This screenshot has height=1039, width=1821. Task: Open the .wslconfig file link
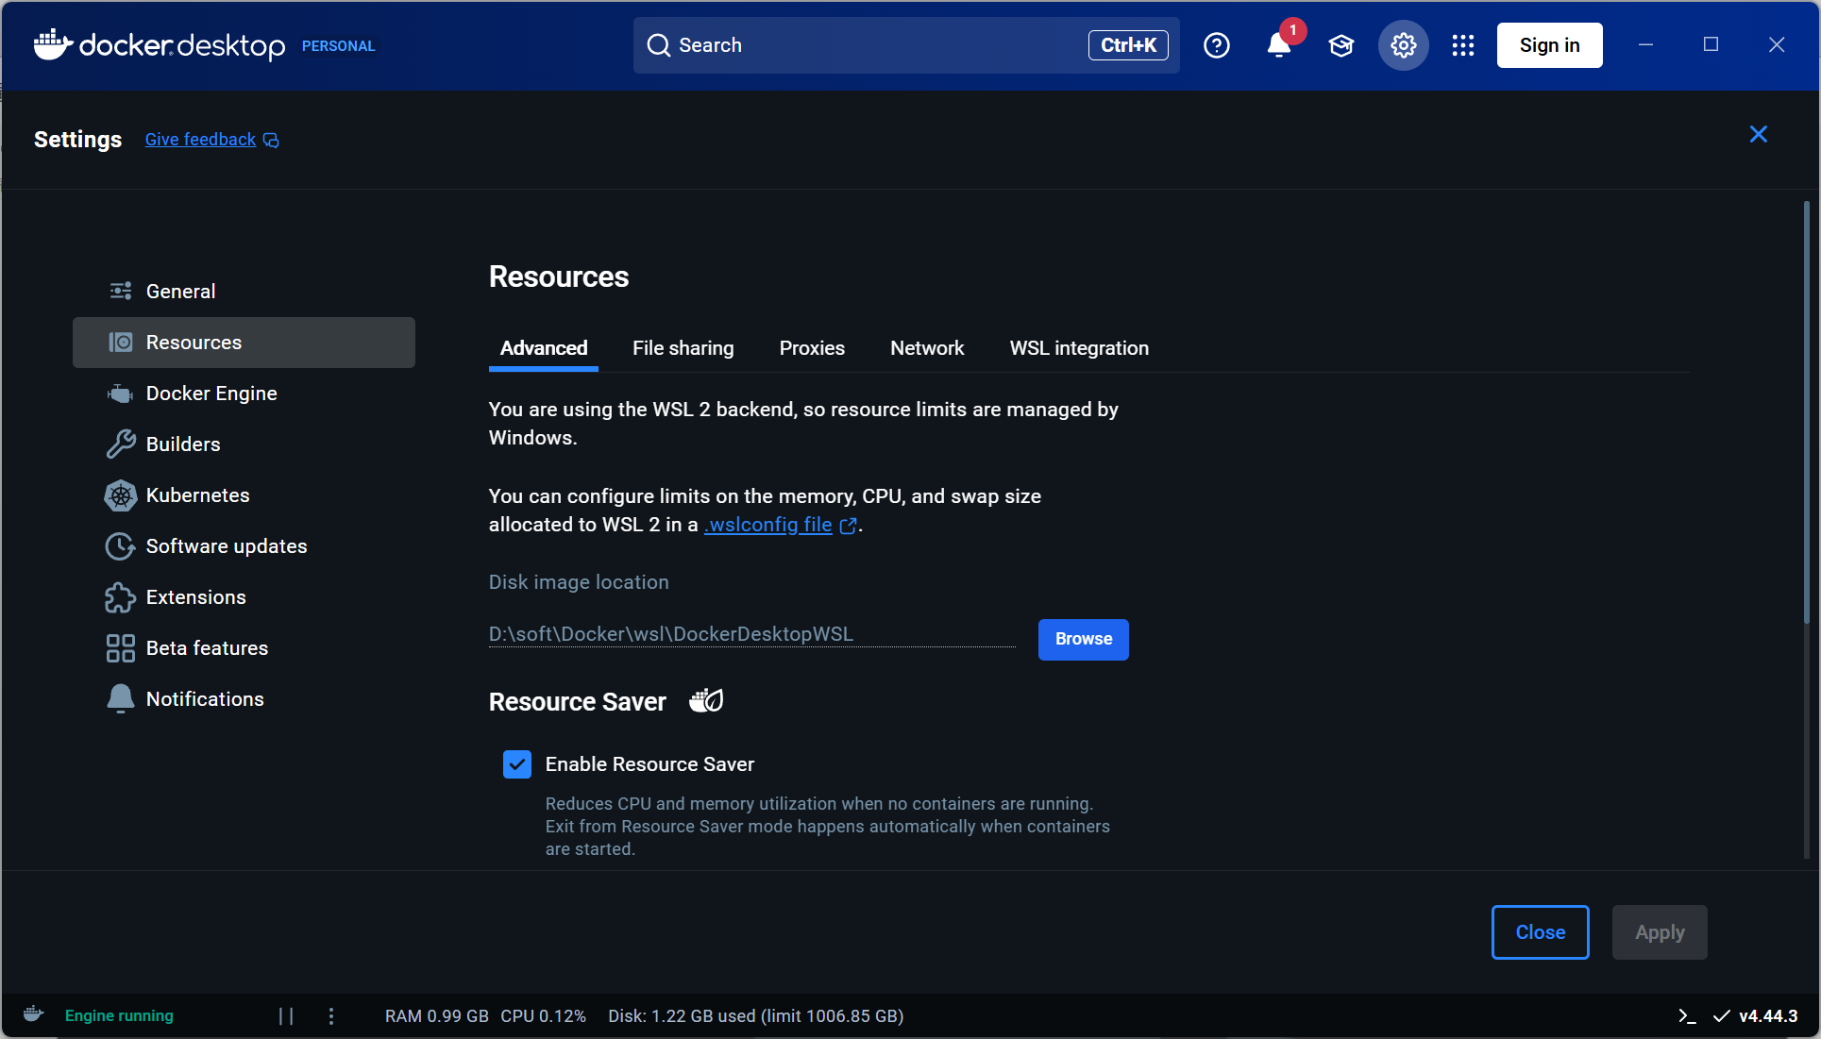click(x=768, y=525)
